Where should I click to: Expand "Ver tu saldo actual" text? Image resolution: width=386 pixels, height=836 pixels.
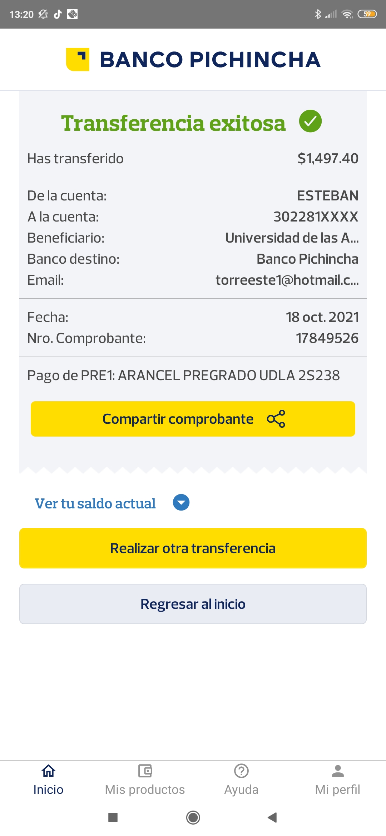click(95, 503)
